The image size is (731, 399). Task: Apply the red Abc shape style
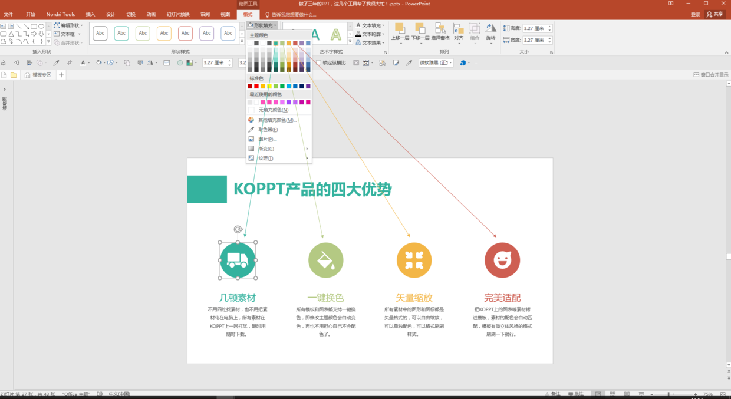pyautogui.click(x=185, y=34)
